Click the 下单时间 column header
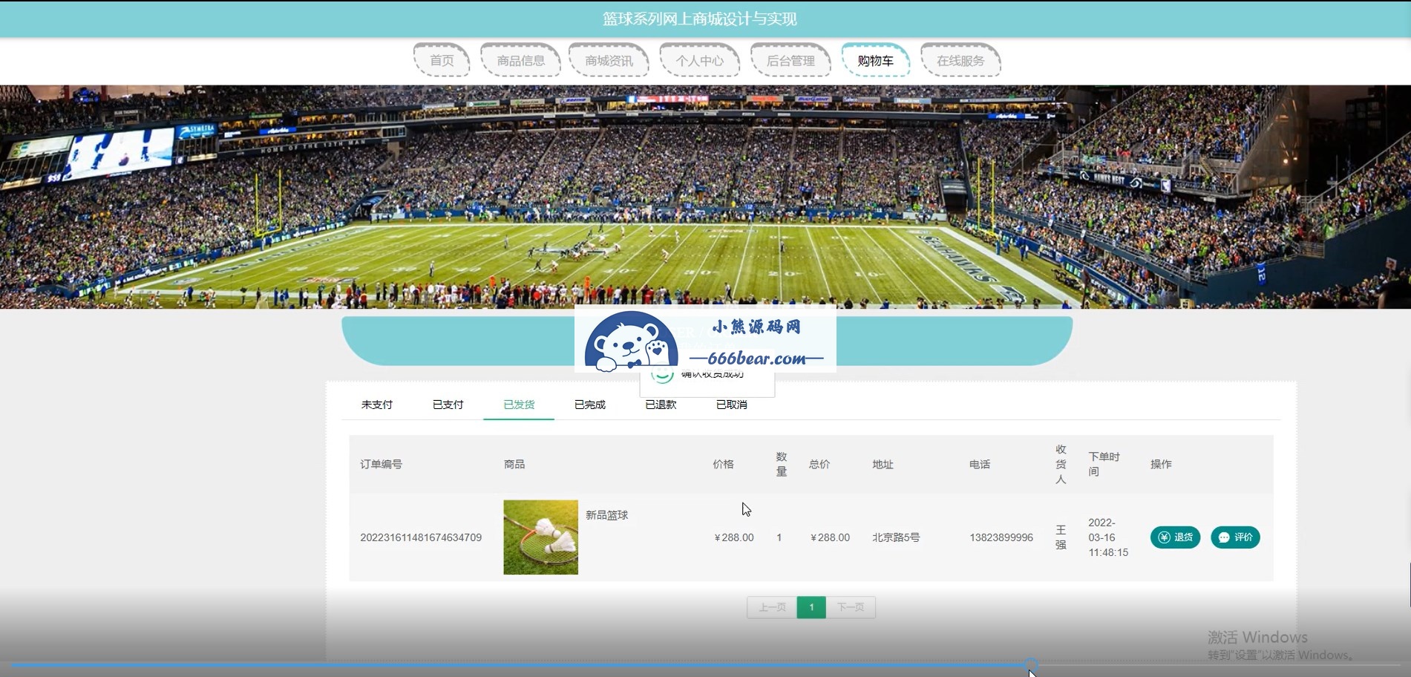1411x677 pixels. click(x=1104, y=464)
